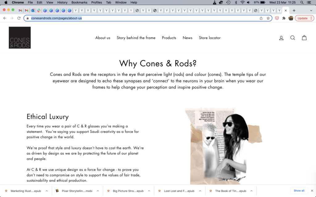316x197 pixels.
Task: Open a new tab with plus button
Action: 294,10
